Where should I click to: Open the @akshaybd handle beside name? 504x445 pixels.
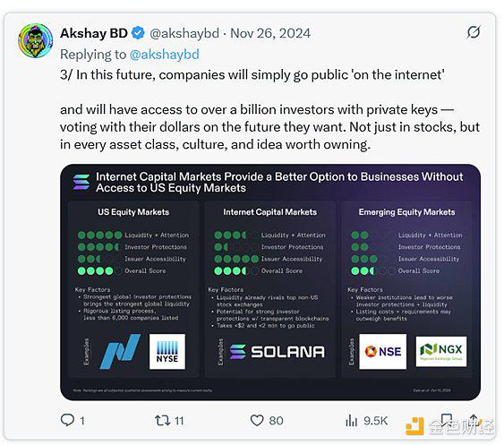[184, 33]
